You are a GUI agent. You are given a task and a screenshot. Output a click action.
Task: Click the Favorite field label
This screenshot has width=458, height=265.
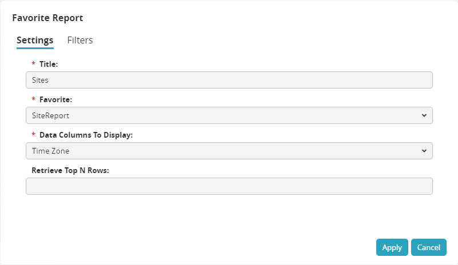55,100
